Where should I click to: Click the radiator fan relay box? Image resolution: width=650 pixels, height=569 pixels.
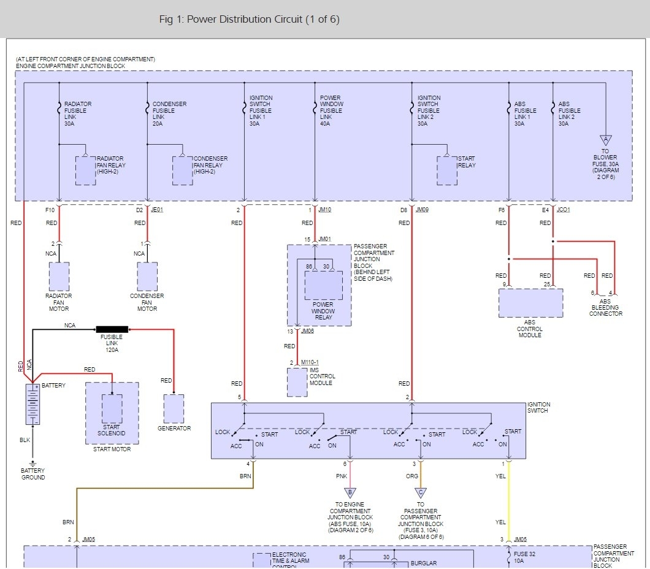click(85, 170)
